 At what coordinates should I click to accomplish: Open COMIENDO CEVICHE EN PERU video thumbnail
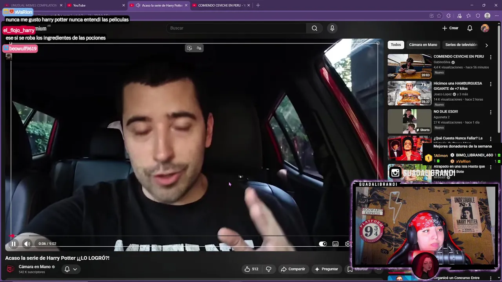tap(409, 67)
